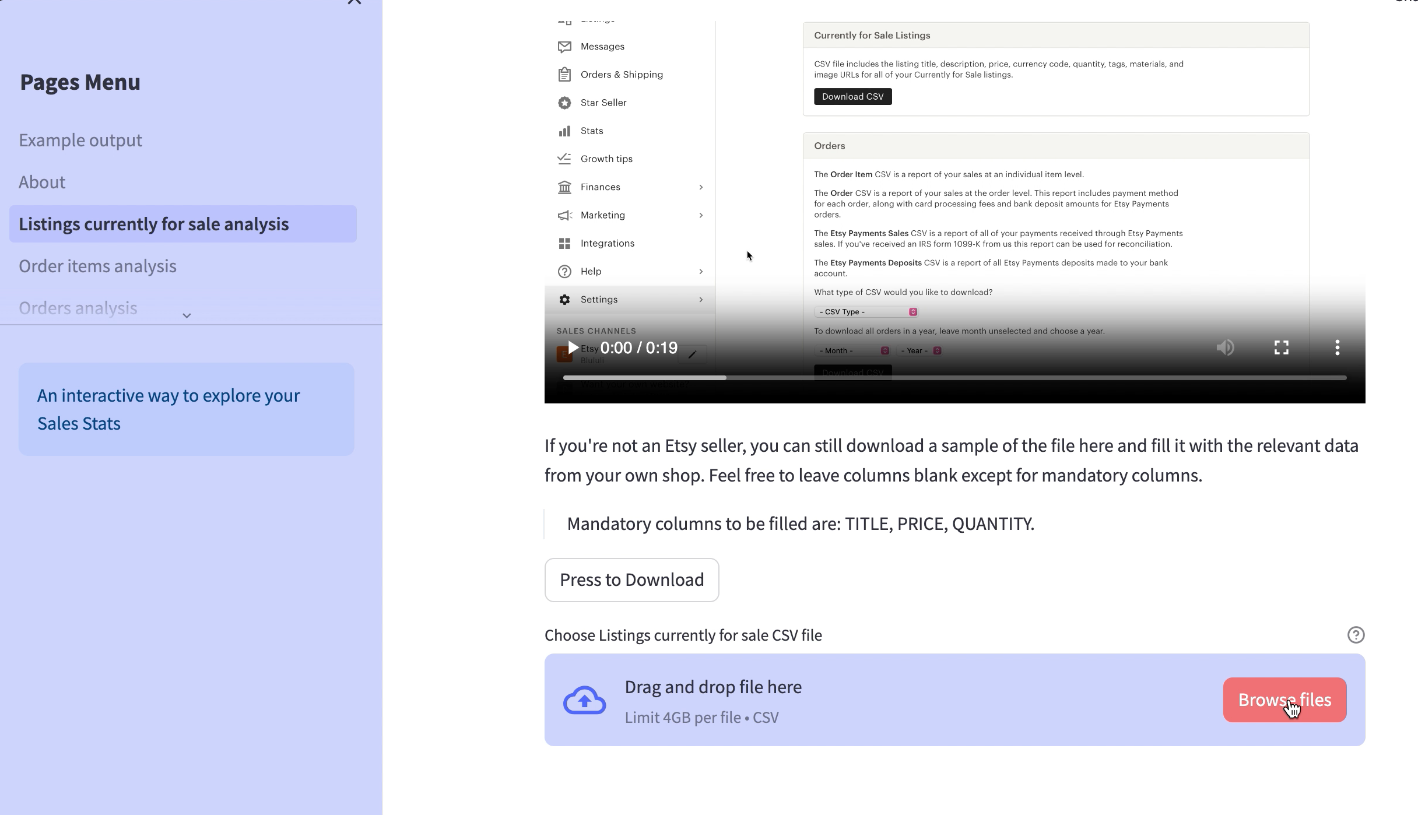Open the CSV Type dropdown in video
The height and width of the screenshot is (815, 1418).
(x=866, y=312)
